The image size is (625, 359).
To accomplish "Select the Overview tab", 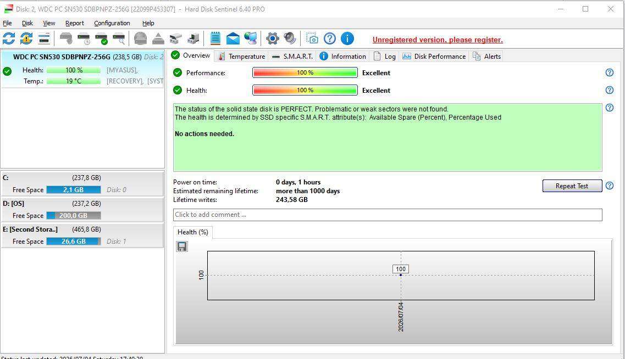I will (x=191, y=55).
